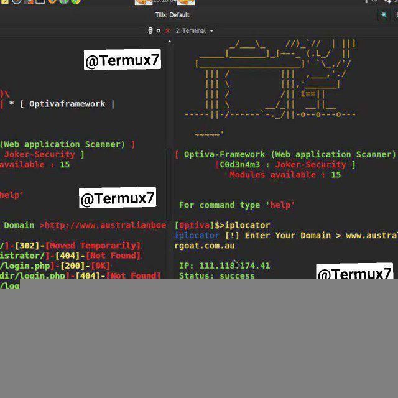Close terminal 2 with red X
This screenshot has height=398, width=398.
pyautogui.click(x=167, y=30)
